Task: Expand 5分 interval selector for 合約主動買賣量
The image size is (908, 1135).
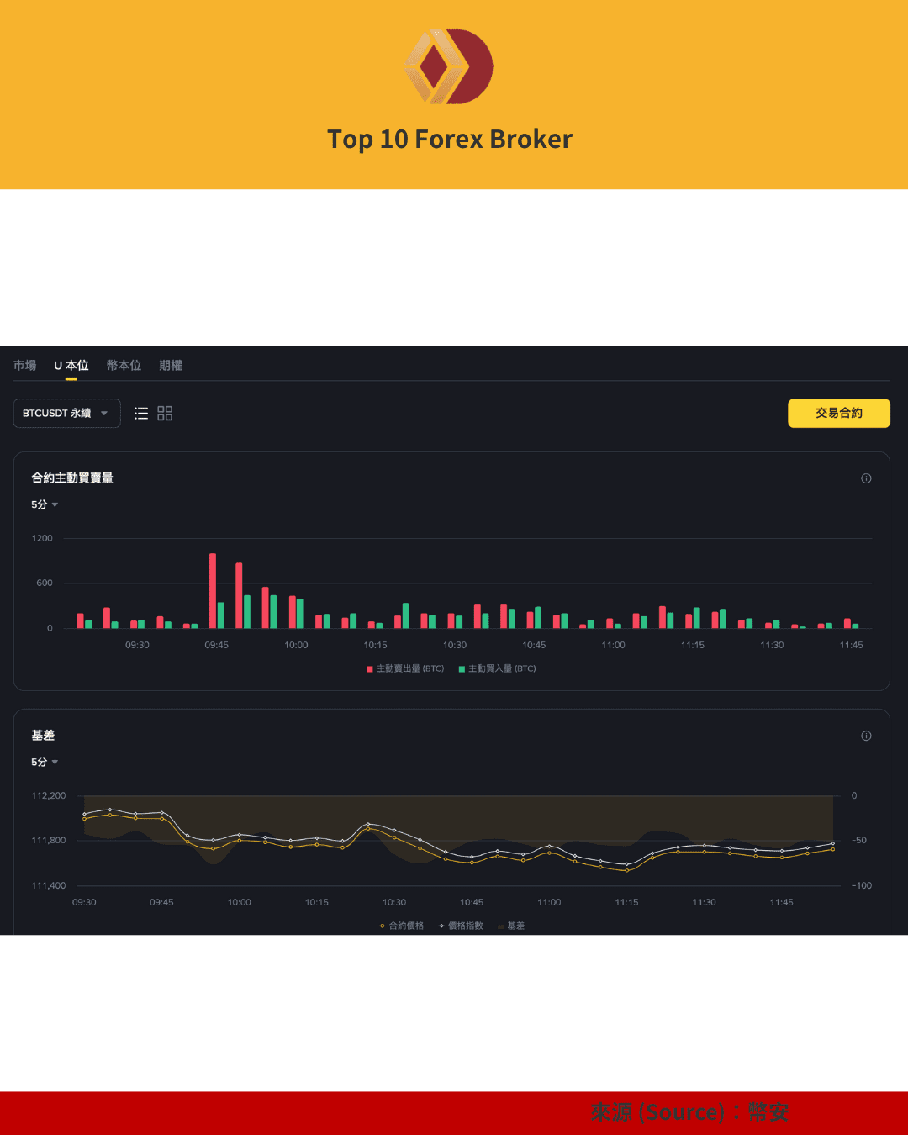Action: click(45, 504)
